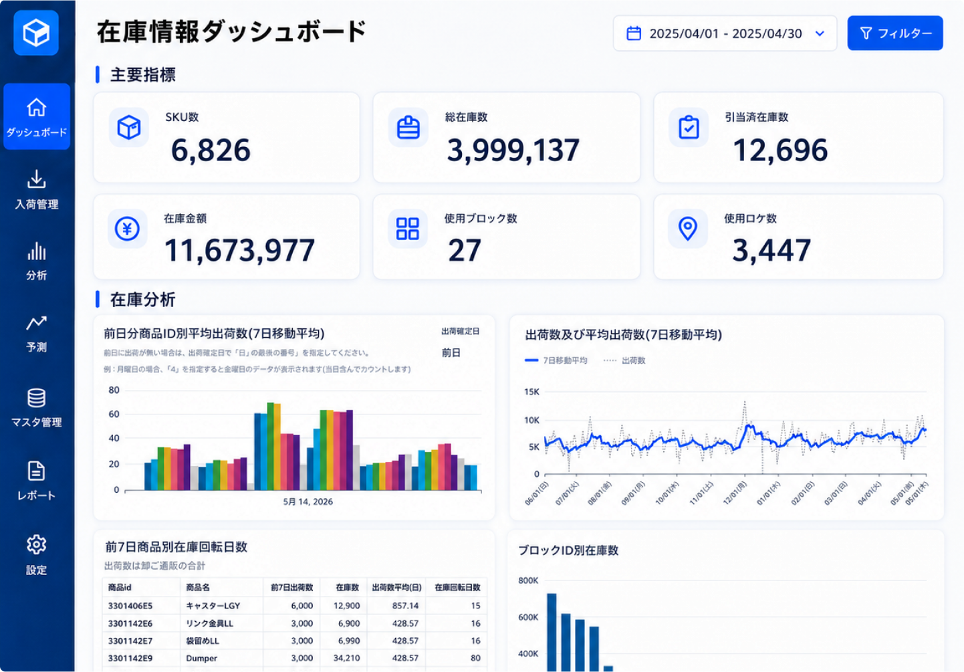Open the 予測 trend line icon

(37, 323)
